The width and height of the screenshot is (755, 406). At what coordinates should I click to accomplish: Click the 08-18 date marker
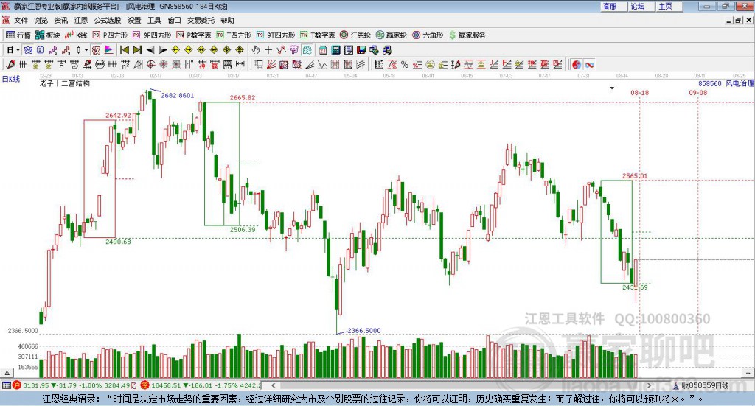tap(639, 92)
